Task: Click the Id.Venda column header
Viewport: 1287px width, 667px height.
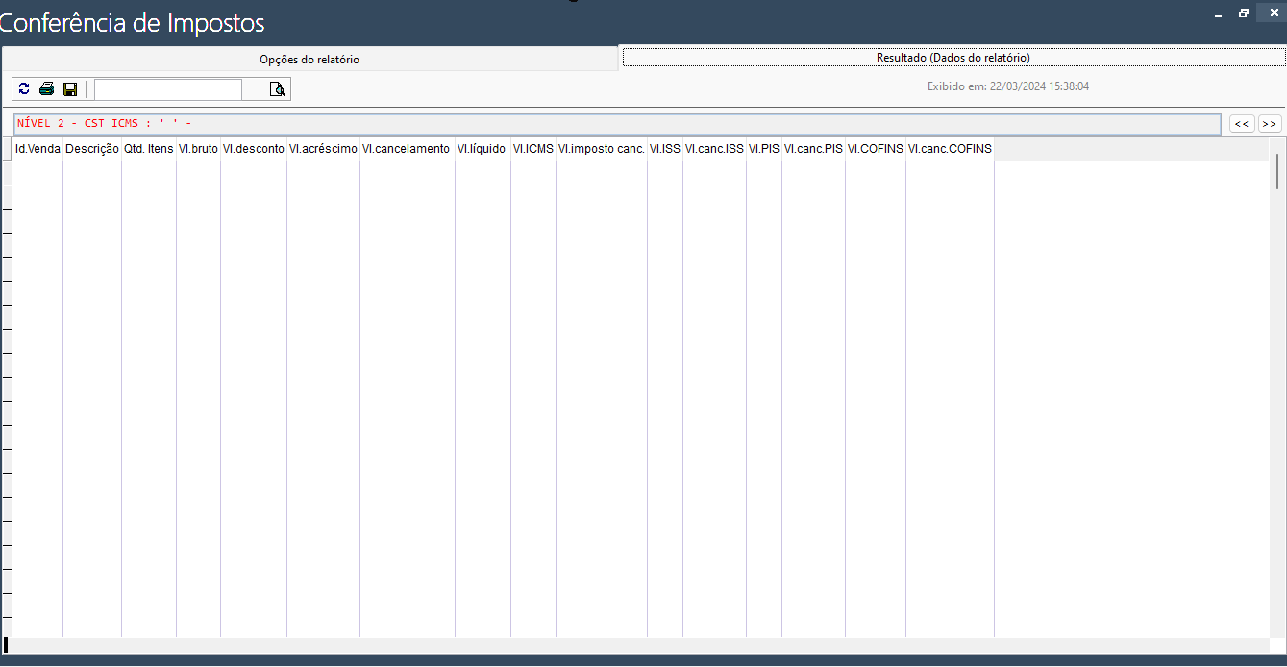Action: [37, 149]
